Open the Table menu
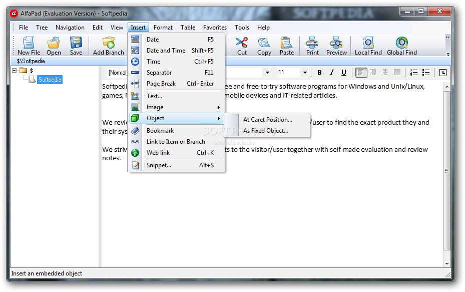 click(x=188, y=28)
